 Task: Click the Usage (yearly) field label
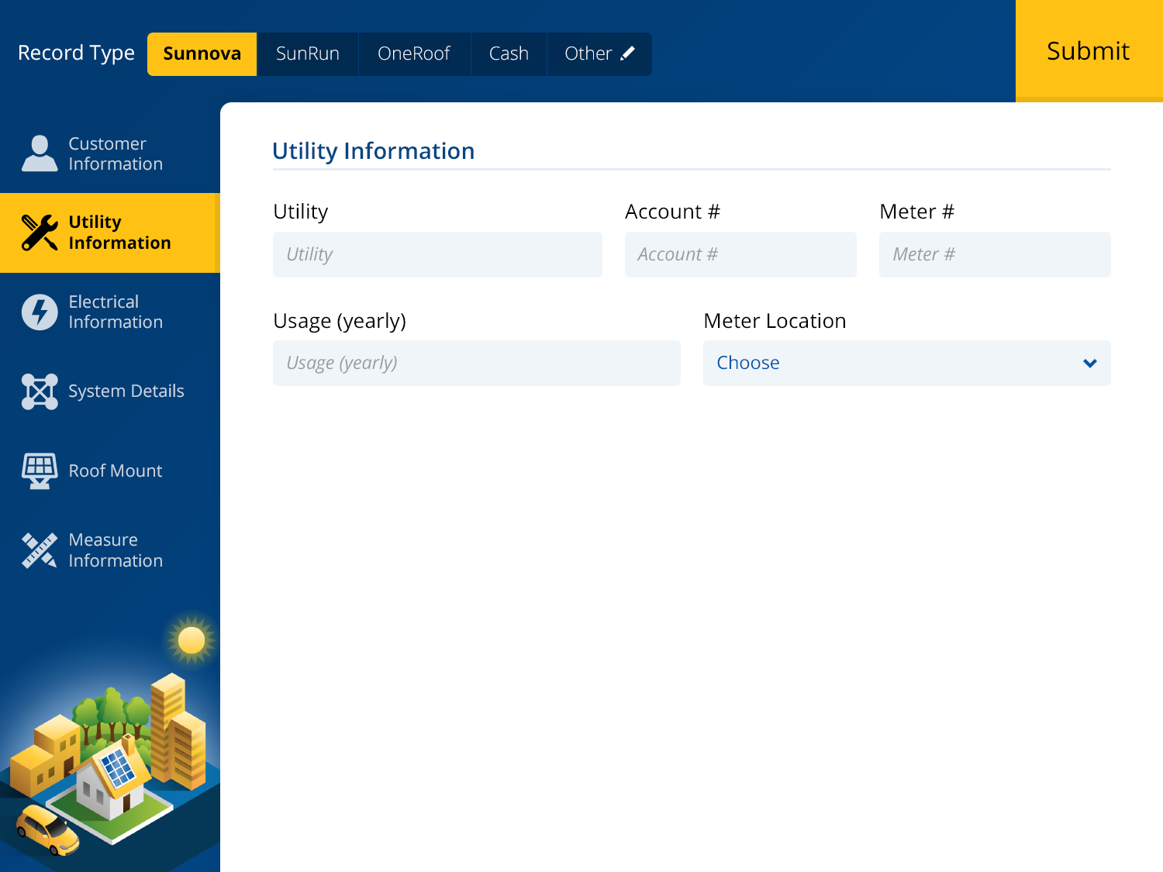tap(340, 322)
